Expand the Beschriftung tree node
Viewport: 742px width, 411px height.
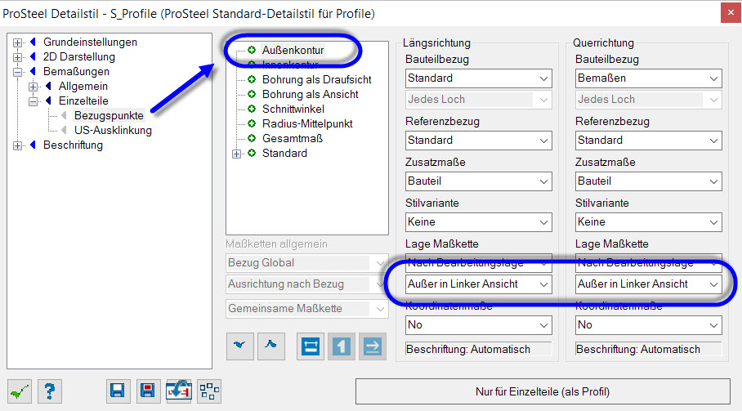click(17, 145)
